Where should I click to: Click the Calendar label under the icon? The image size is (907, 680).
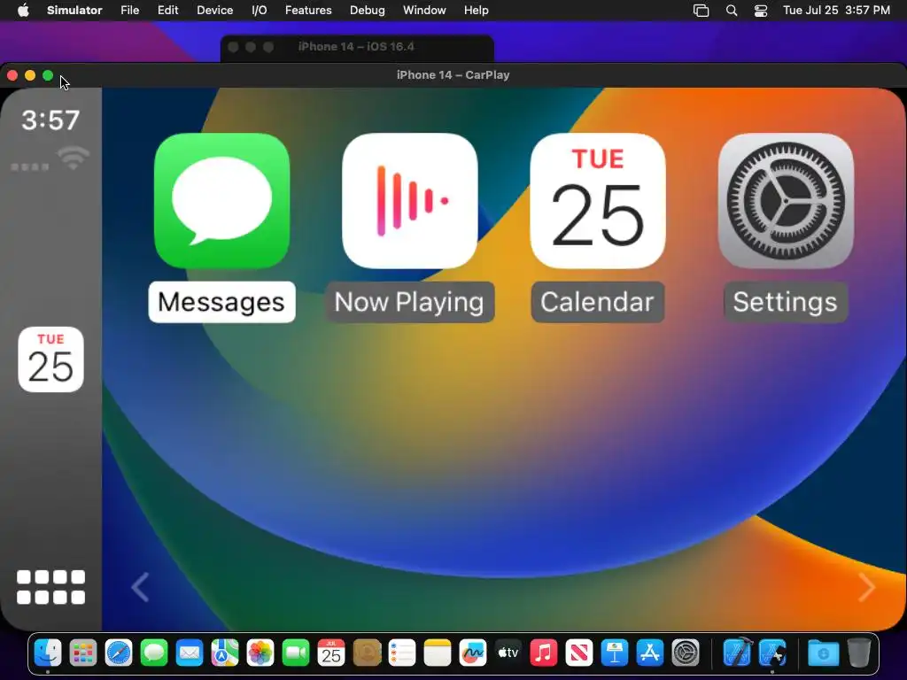click(x=598, y=302)
